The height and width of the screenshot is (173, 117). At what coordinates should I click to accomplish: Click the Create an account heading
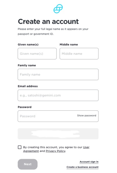48,21
